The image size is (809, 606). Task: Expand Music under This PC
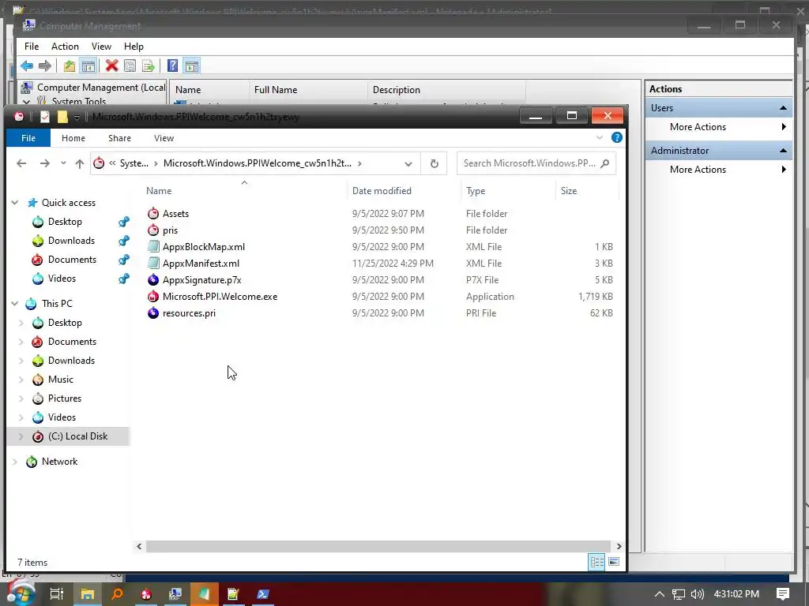coord(21,380)
